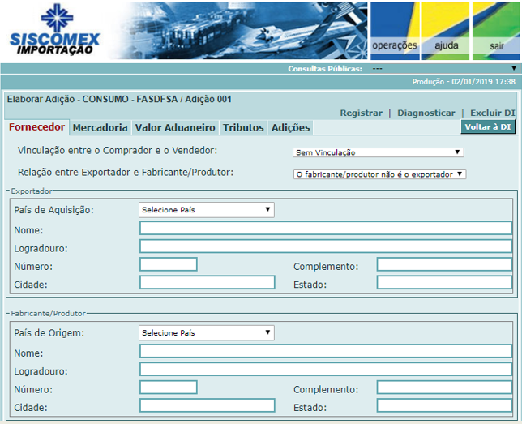
Task: Open the País de Origem dropdown
Action: pos(207,332)
